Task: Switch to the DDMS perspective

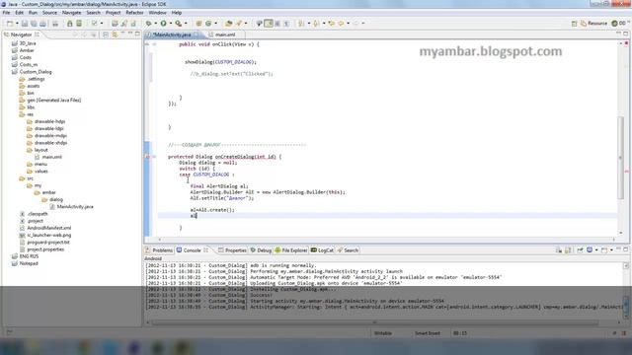Action: click(620, 24)
